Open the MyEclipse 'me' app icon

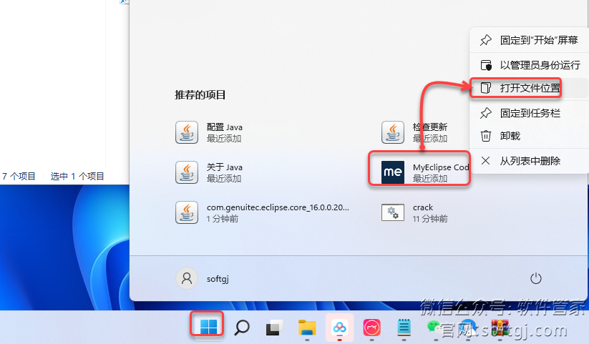[392, 172]
